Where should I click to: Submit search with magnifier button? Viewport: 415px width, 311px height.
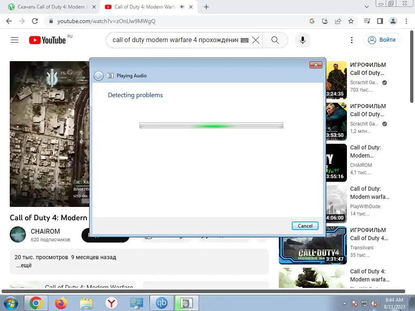tap(275, 40)
